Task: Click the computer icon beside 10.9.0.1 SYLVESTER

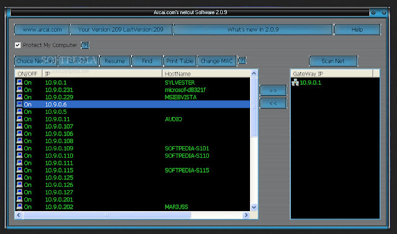Action: (19, 82)
